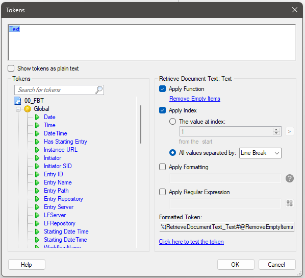Select the Starting Date Time token
Viewport: 305px width, 278px height.
tap(66, 231)
